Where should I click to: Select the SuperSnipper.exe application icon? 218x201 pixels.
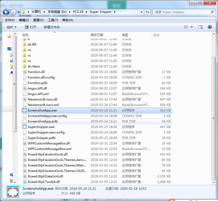[x=24, y=127]
